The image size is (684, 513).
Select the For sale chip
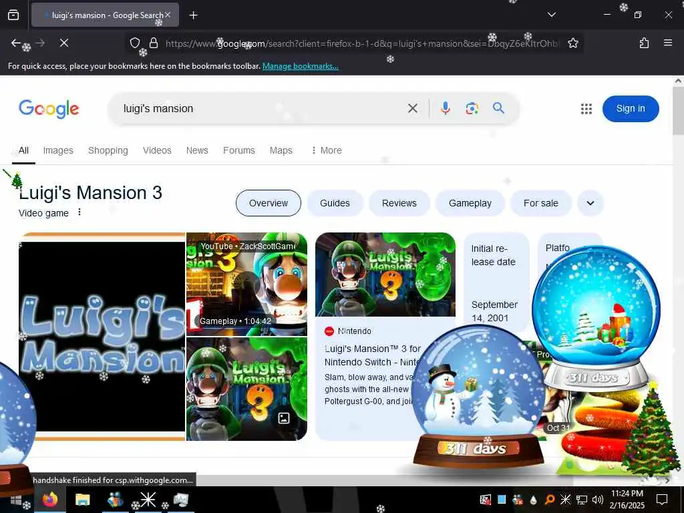(540, 203)
